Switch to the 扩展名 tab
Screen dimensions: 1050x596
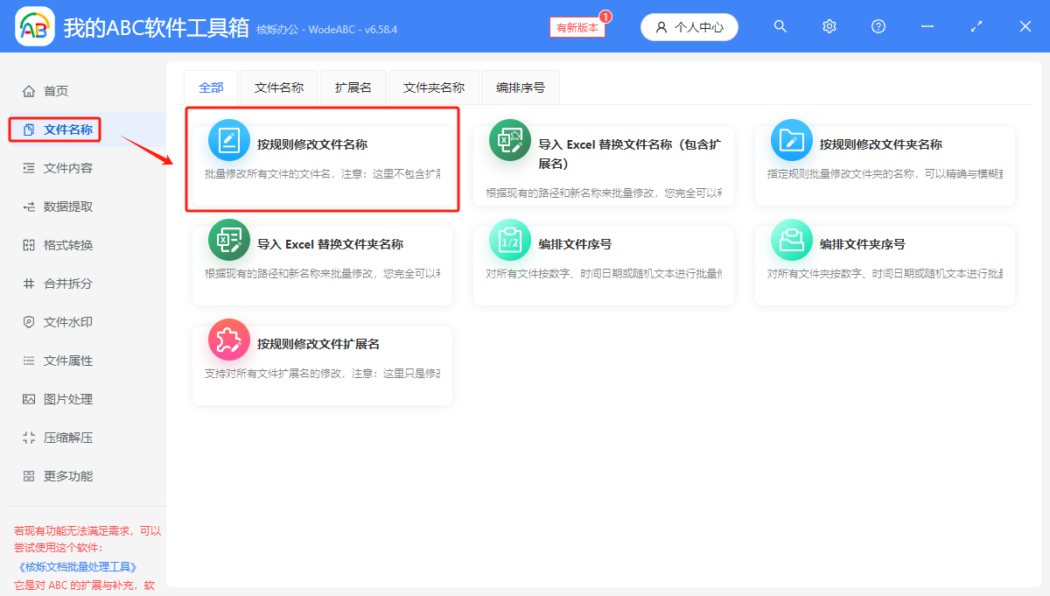[x=353, y=87]
